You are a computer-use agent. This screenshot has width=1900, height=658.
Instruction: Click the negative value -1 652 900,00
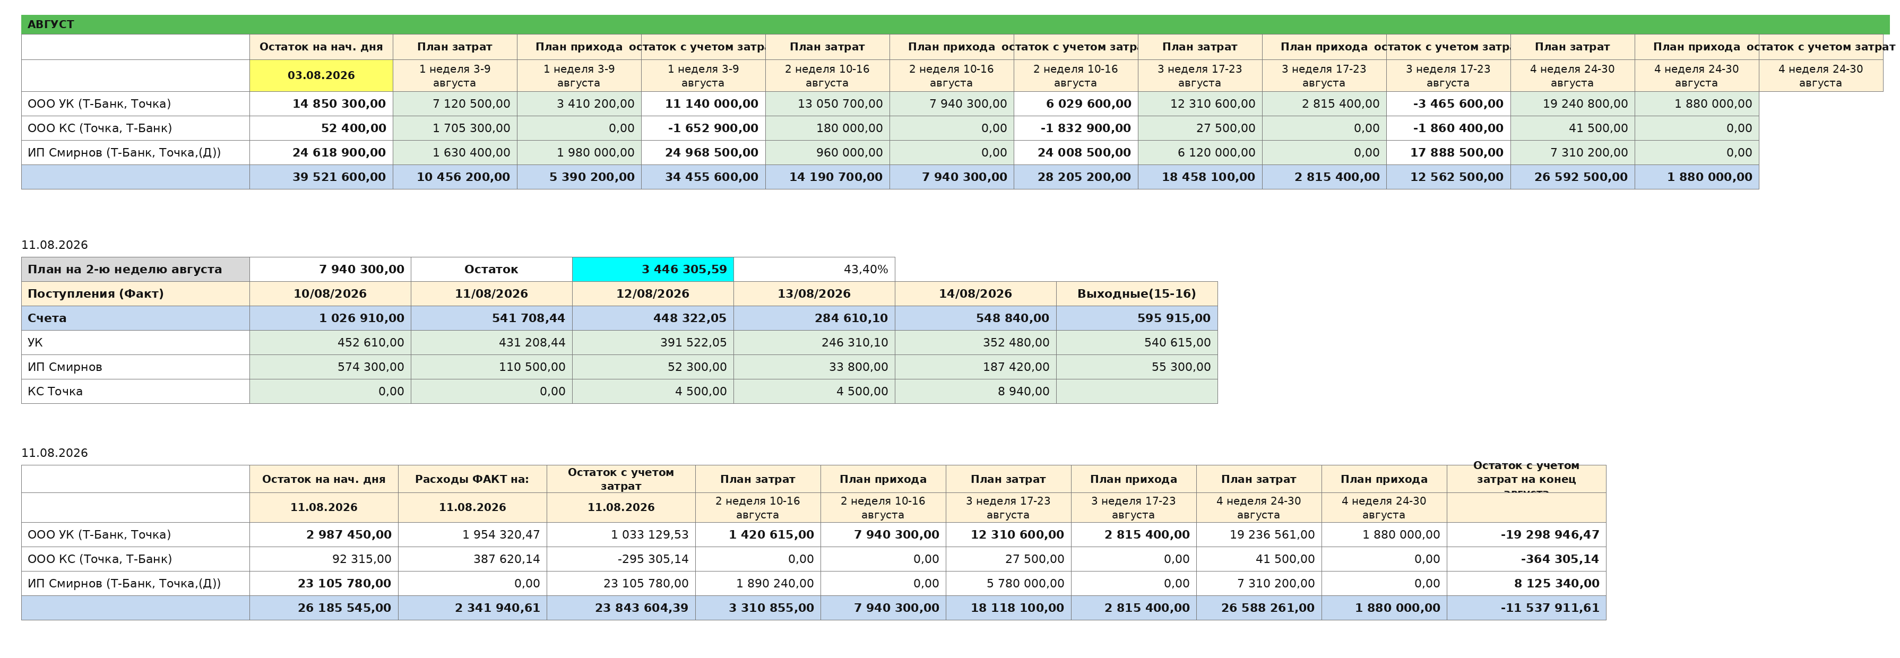tap(703, 128)
